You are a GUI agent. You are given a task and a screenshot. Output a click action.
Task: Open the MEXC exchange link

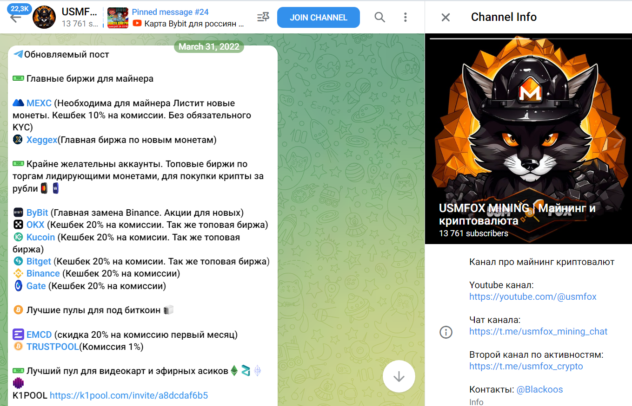click(x=39, y=103)
